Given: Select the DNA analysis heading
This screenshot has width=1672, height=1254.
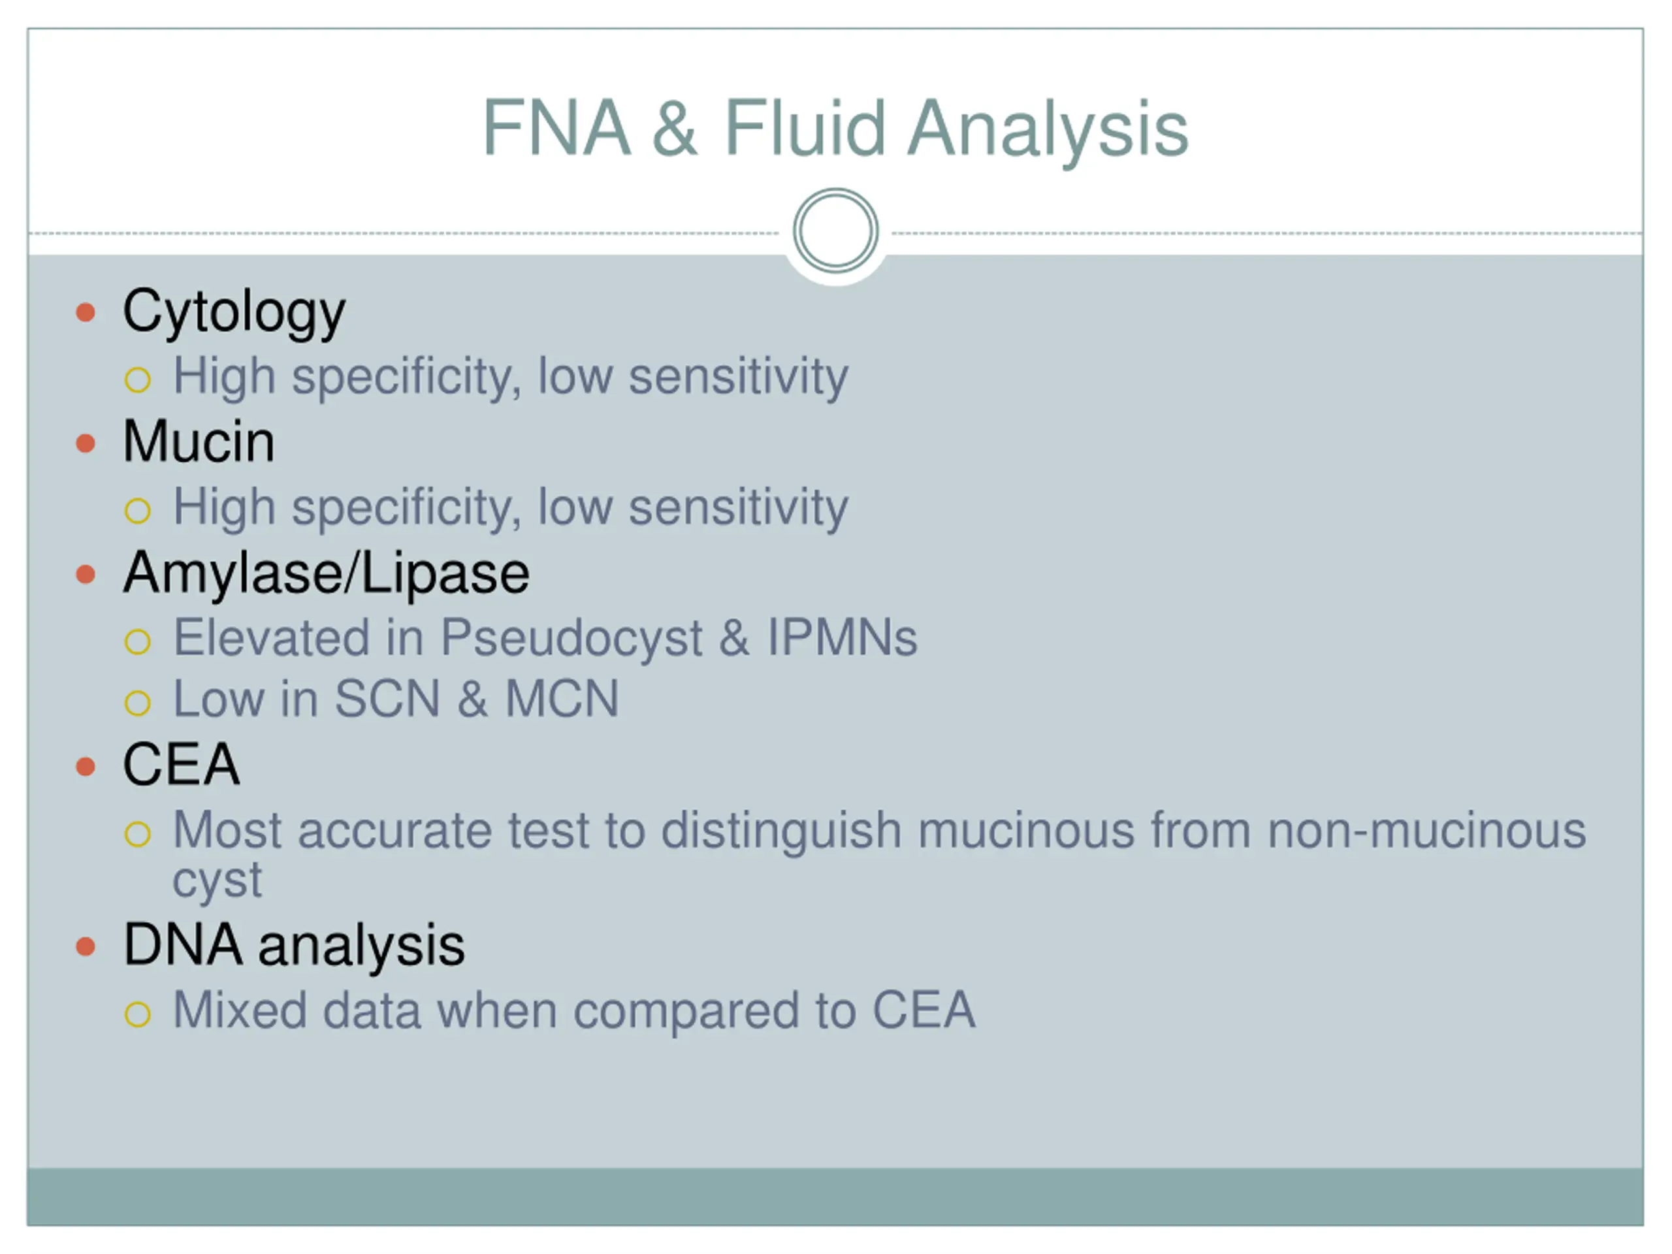Looking at the screenshot, I should [294, 945].
